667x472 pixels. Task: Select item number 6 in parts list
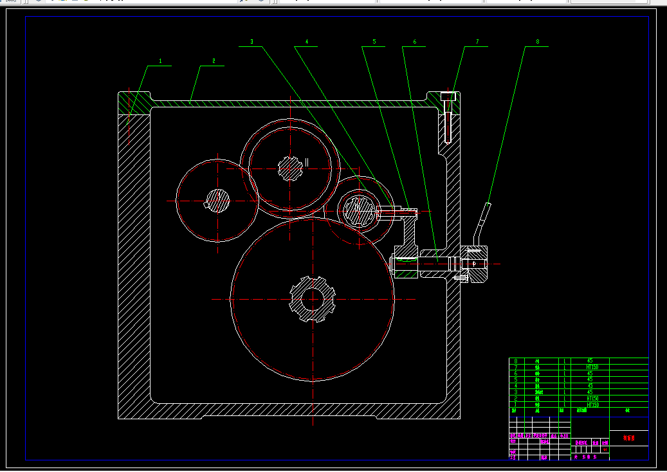point(516,374)
